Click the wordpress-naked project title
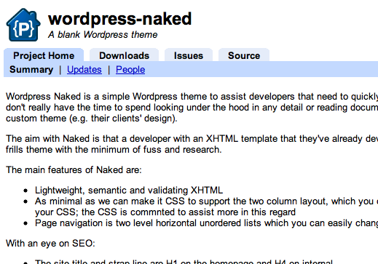Screen dimensions: 378x264 click(120, 19)
